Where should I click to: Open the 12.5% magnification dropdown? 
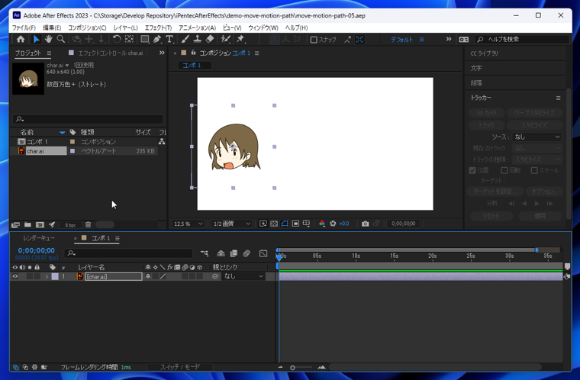(x=188, y=224)
